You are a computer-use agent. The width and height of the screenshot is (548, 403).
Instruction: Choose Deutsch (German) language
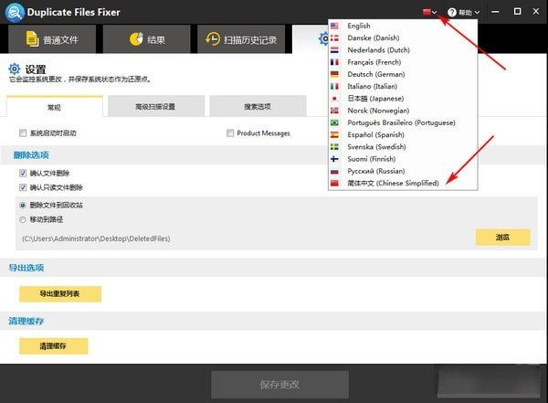(403, 74)
